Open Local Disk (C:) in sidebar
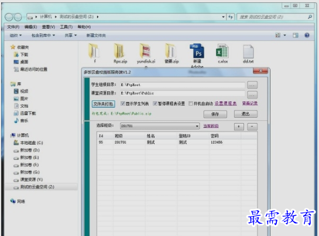 coord(28,143)
